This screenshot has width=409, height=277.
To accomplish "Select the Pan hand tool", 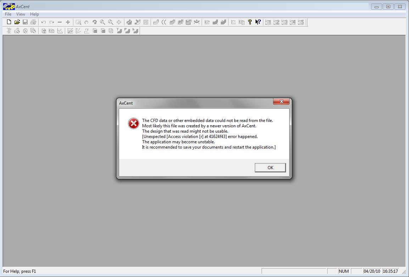I will 86,22.
